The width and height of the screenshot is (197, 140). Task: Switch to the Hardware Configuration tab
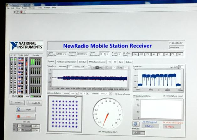point(66,62)
